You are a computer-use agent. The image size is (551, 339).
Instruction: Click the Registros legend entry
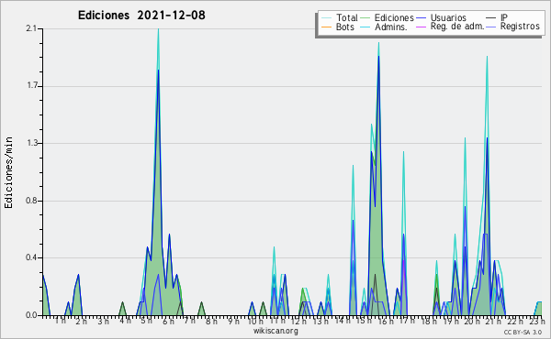tap(520, 27)
